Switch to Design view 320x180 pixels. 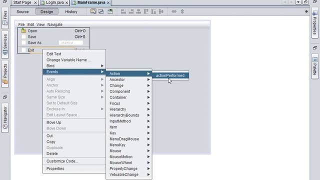tap(46, 11)
